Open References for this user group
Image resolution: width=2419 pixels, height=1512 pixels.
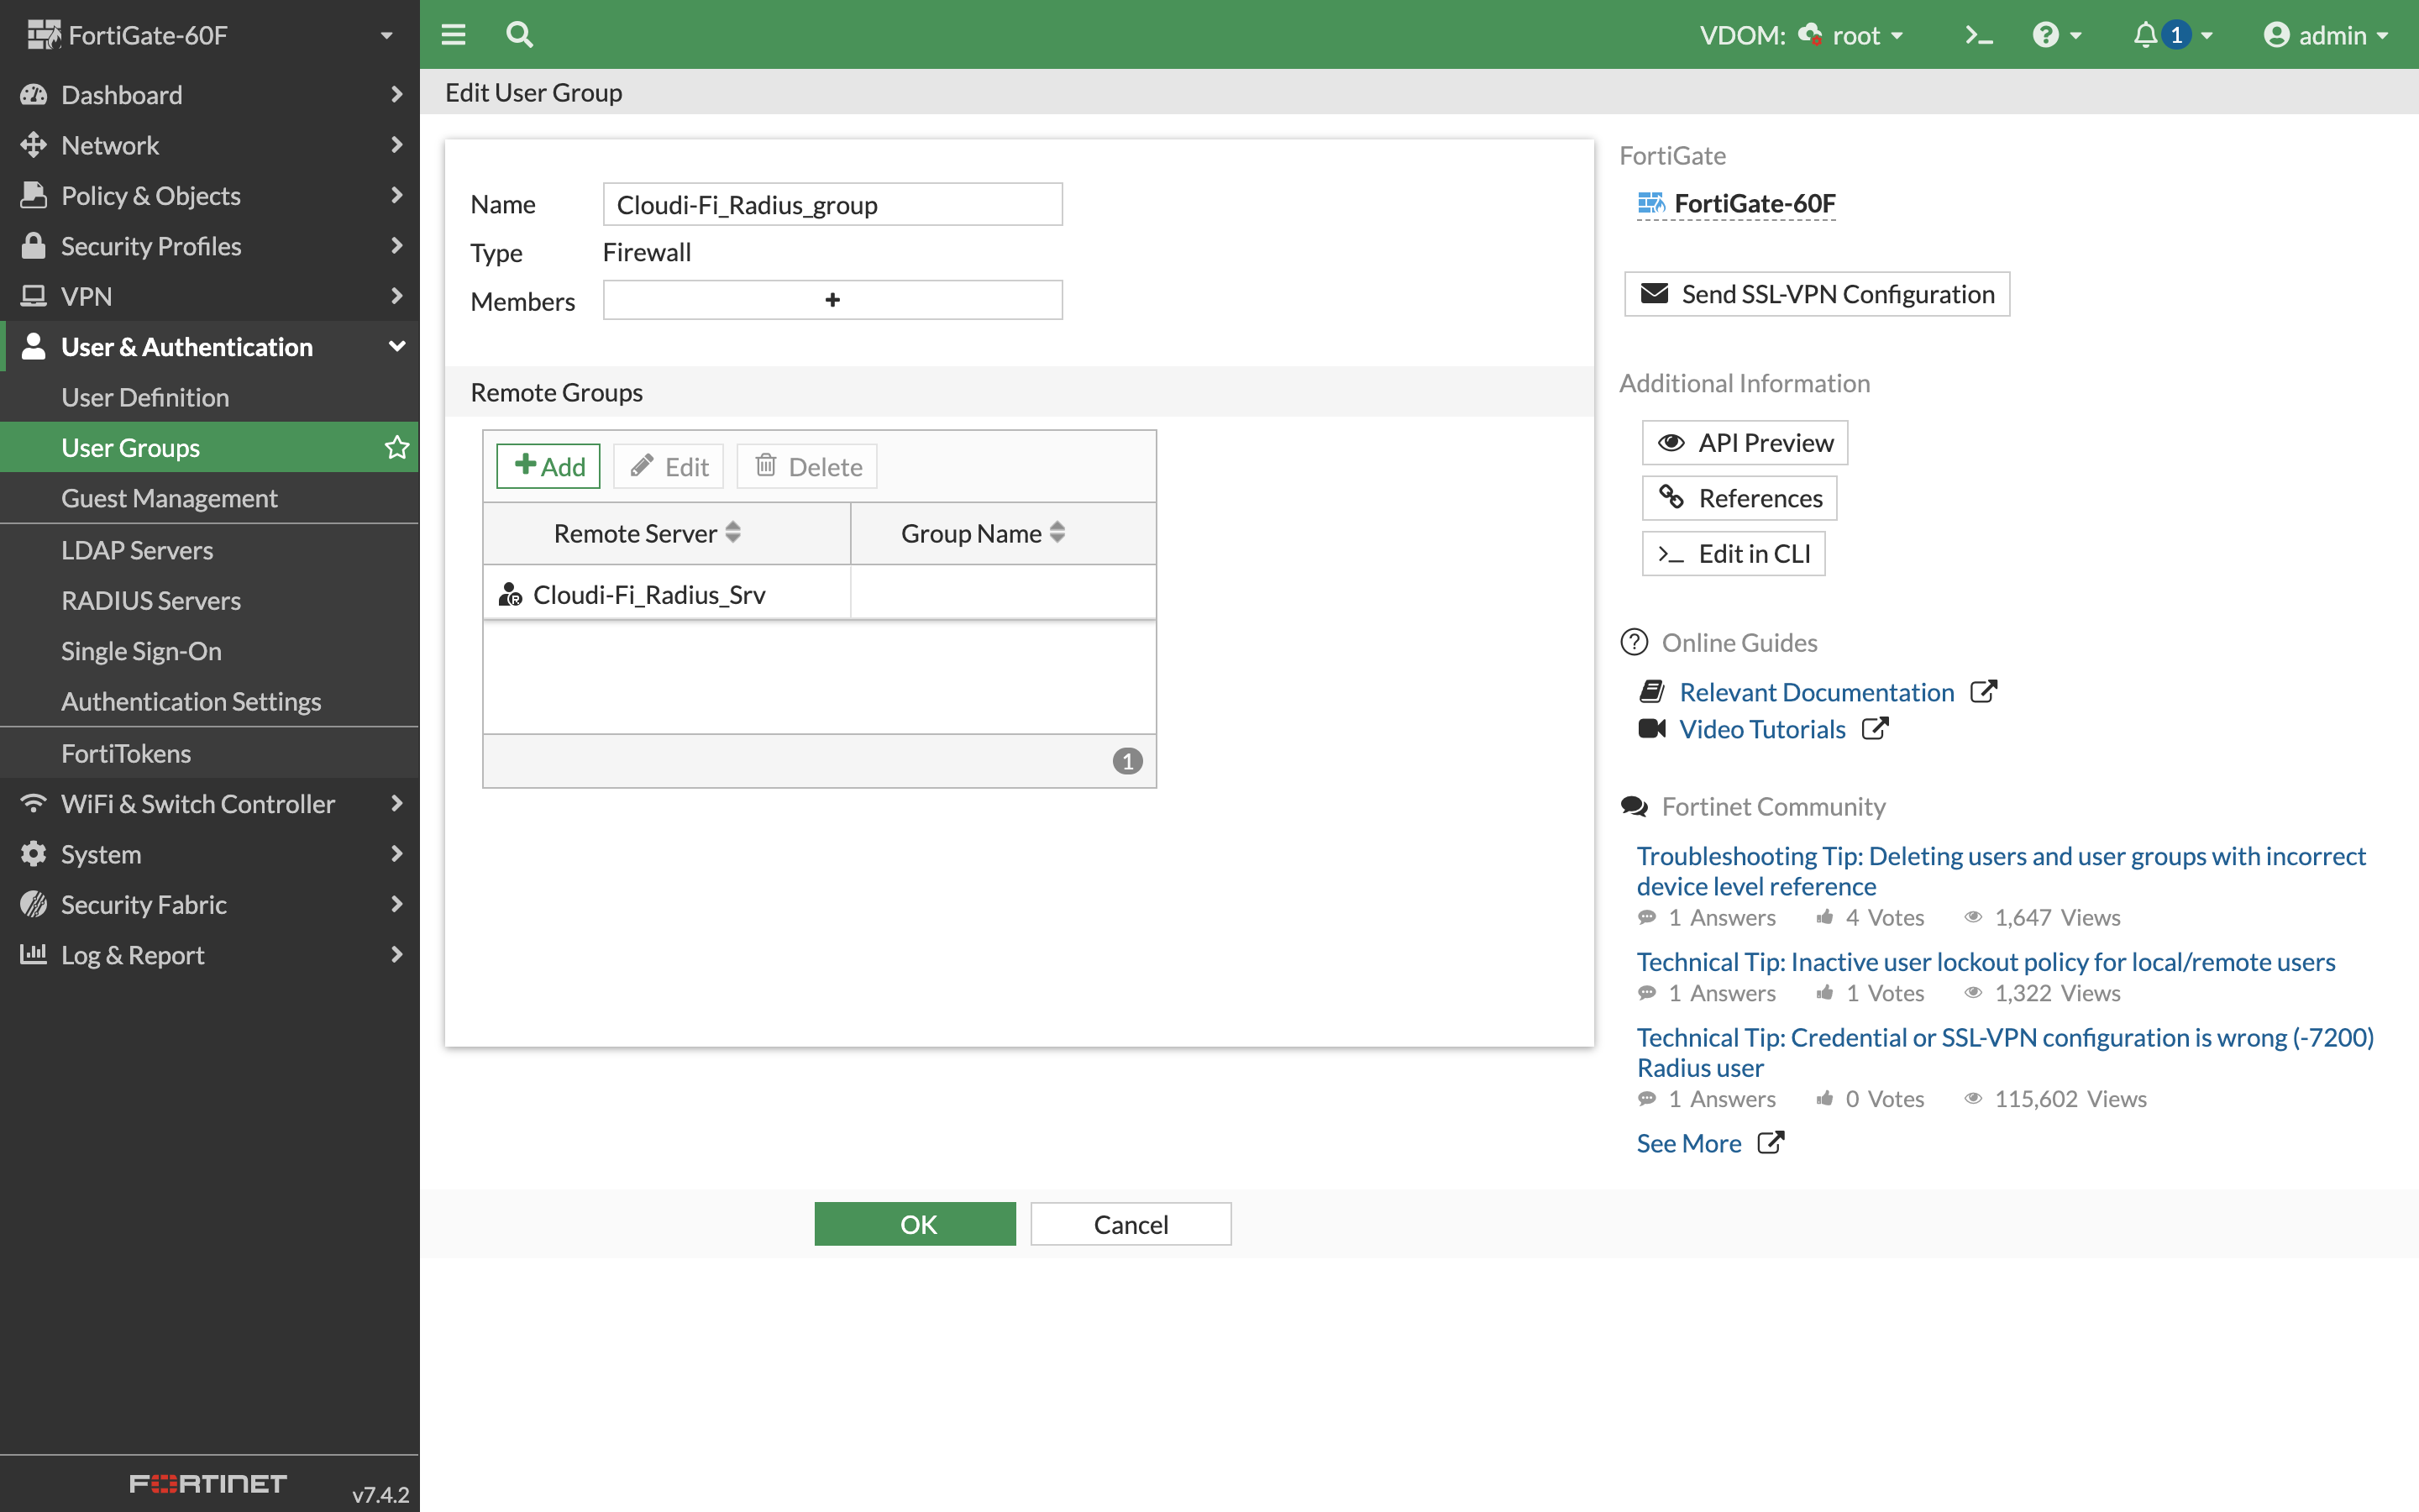pyautogui.click(x=1739, y=498)
